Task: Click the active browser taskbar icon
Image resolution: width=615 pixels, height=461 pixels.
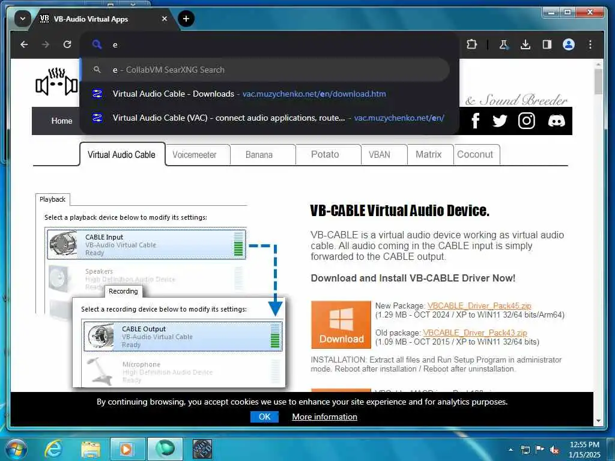Action: (165, 449)
